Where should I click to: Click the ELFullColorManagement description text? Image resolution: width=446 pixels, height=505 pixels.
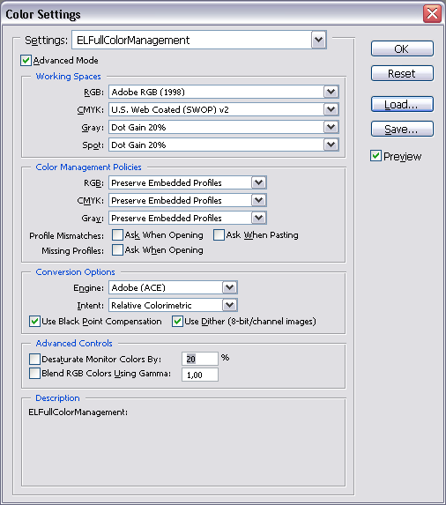78,412
